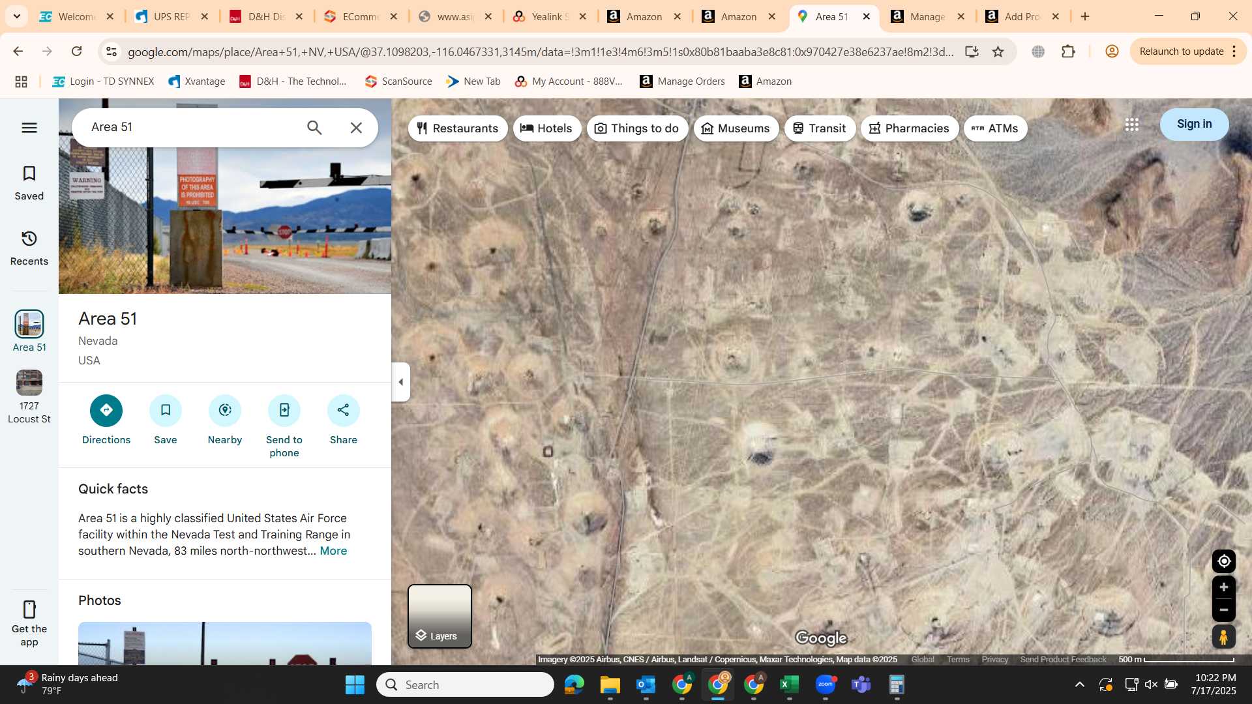Click the Get the app icon
Viewport: 1252px width, 704px height.
click(x=29, y=609)
